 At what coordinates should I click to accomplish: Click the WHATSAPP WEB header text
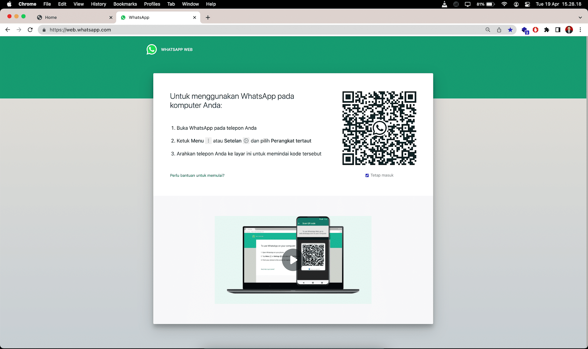click(x=177, y=50)
